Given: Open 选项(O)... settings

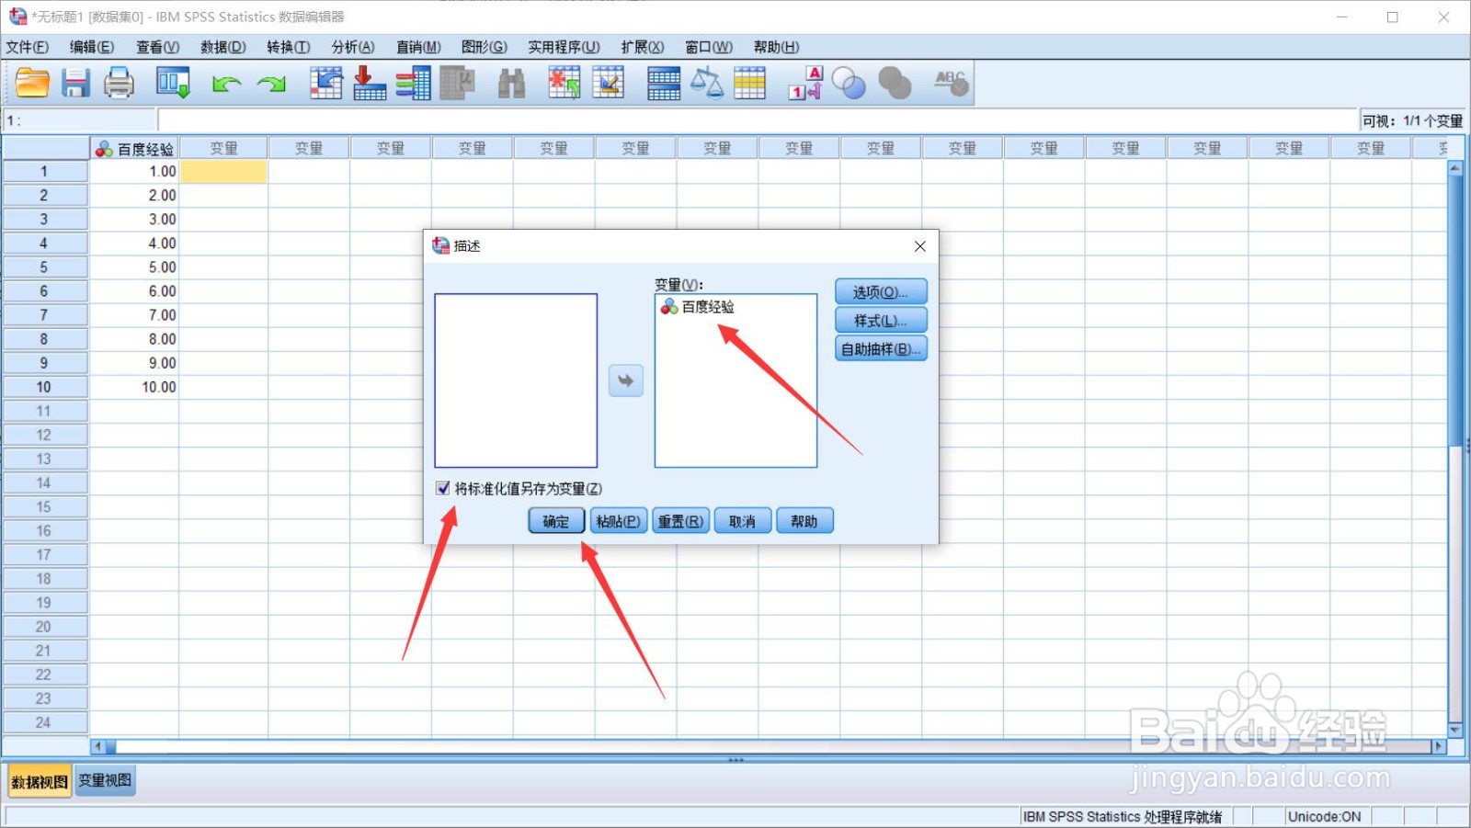Looking at the screenshot, I should pos(881,292).
